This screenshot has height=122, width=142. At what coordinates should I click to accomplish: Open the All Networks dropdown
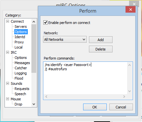pos(65,39)
